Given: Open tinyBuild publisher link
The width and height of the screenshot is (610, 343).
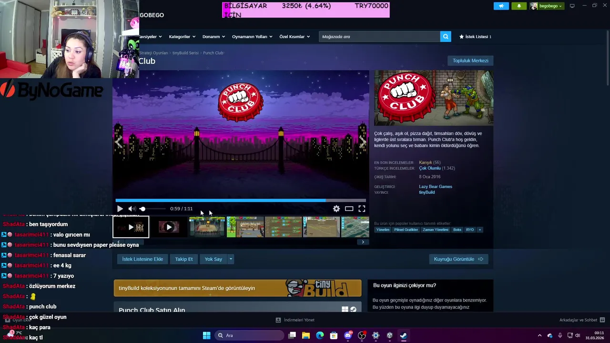Looking at the screenshot, I should click(x=427, y=192).
